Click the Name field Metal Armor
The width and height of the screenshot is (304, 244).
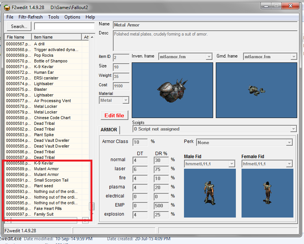coord(205,25)
